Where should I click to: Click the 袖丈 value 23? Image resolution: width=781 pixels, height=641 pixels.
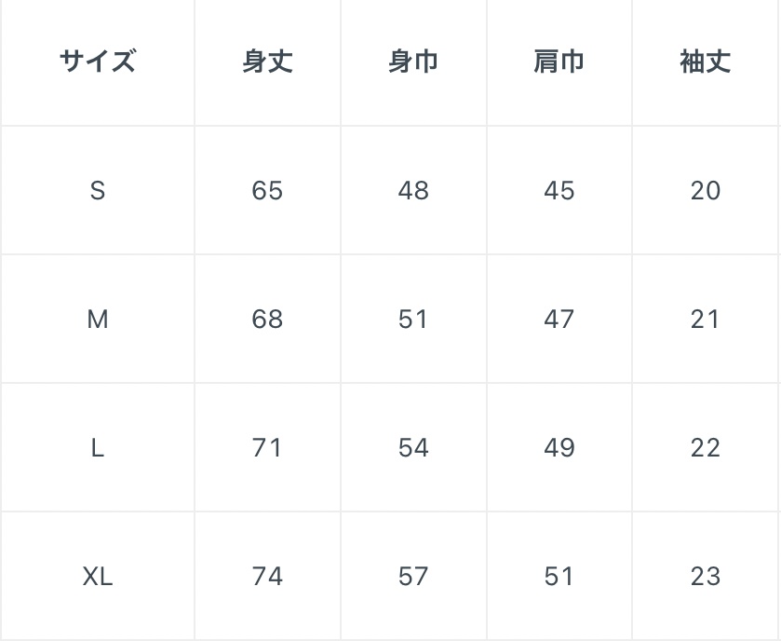pyautogui.click(x=706, y=577)
